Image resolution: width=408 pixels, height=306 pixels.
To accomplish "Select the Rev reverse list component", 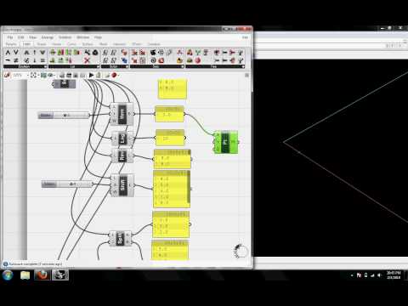I will 122,156.
